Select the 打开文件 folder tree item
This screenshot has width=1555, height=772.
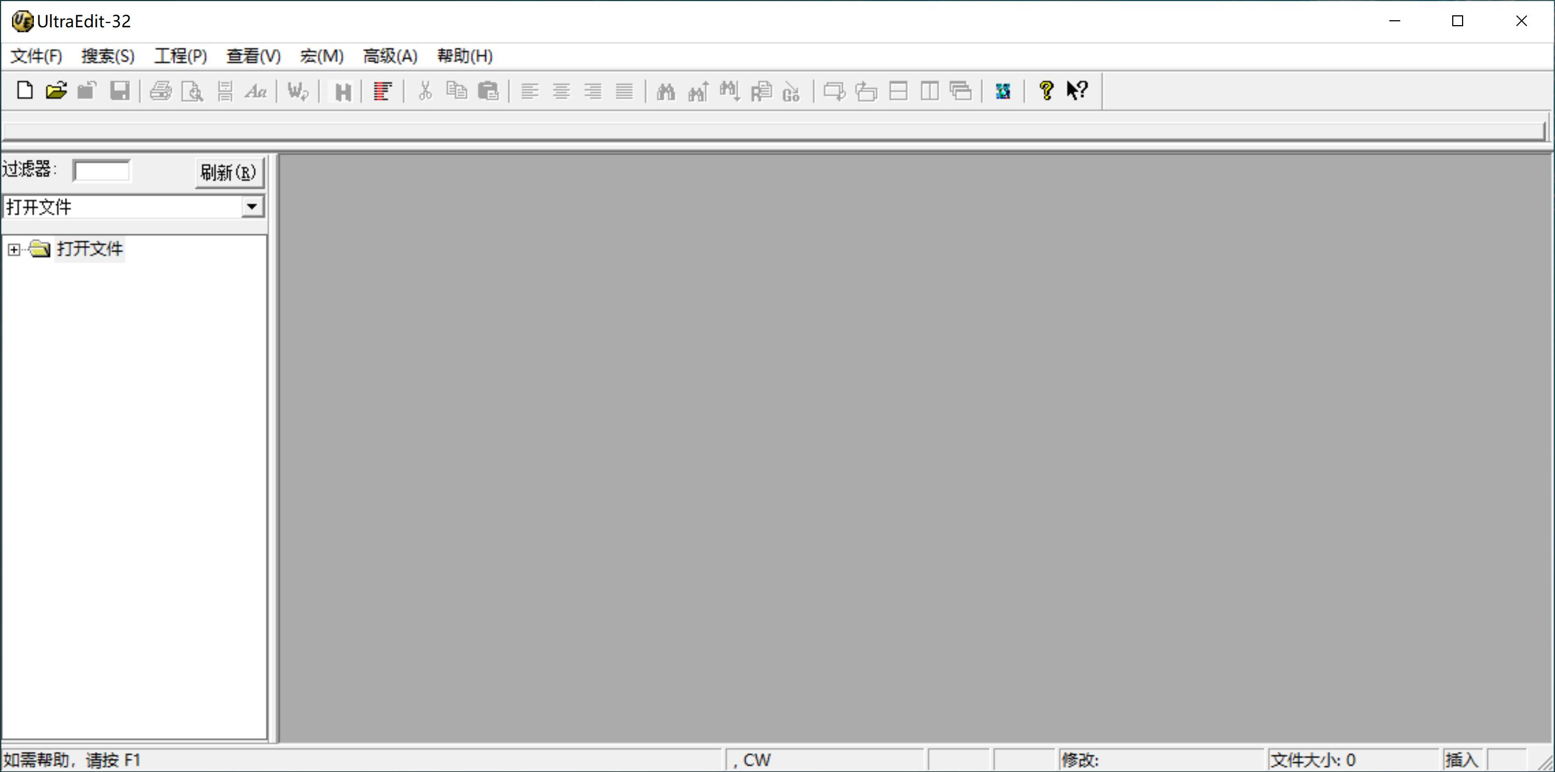click(x=89, y=249)
